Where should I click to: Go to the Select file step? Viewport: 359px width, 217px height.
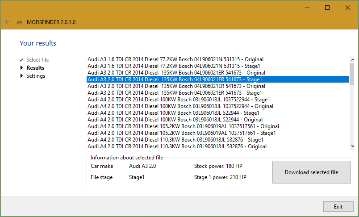point(38,60)
